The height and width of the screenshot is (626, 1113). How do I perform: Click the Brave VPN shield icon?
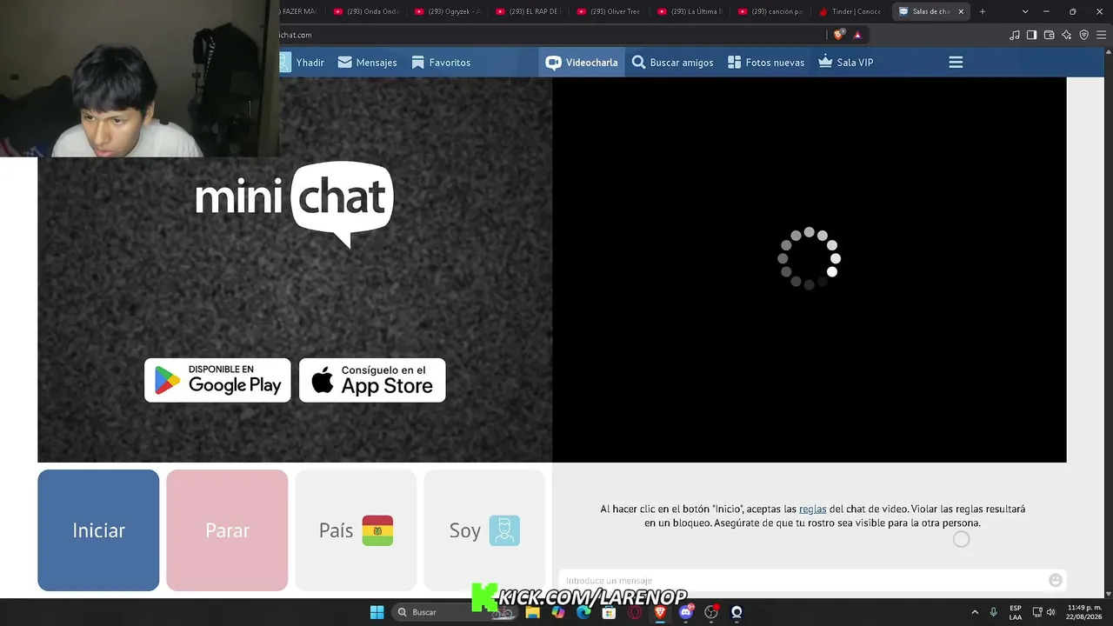pos(1083,35)
